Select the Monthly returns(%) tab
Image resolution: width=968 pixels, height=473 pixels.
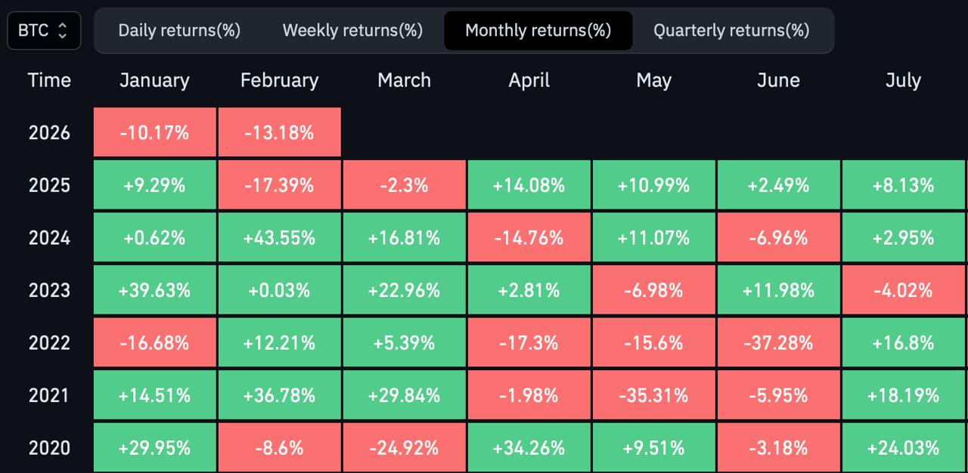(x=538, y=31)
